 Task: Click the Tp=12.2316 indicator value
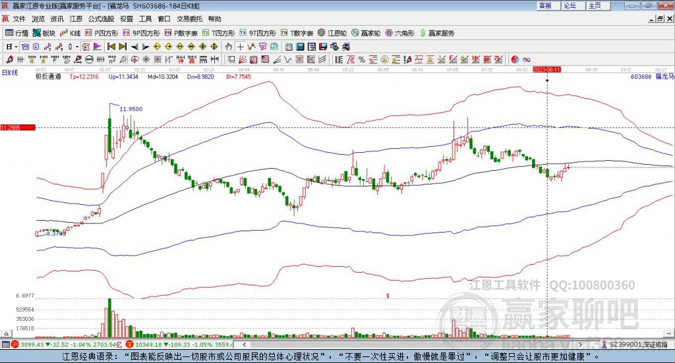[84, 76]
